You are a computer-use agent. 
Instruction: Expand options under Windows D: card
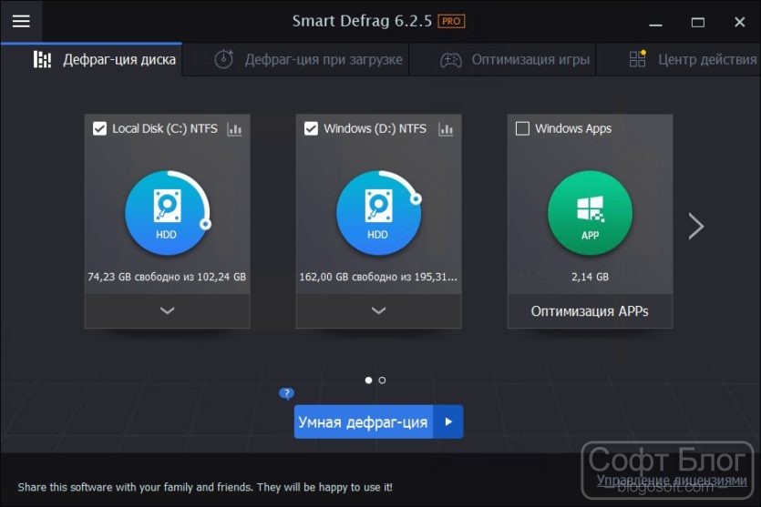point(378,310)
